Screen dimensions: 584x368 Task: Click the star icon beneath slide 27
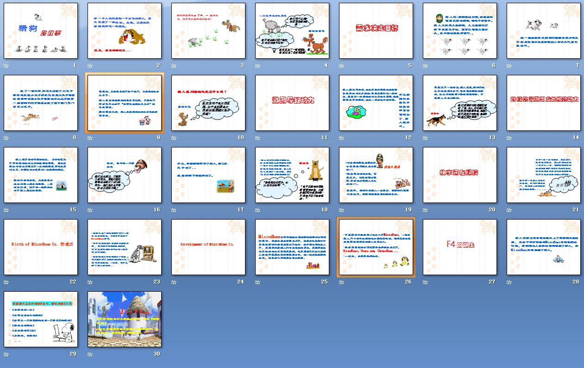pyautogui.click(x=425, y=282)
